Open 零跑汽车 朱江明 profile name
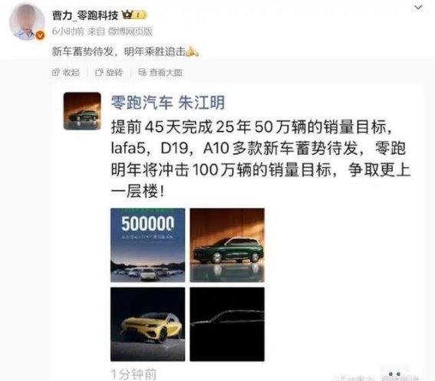This screenshot has width=435, height=381. coord(167,103)
